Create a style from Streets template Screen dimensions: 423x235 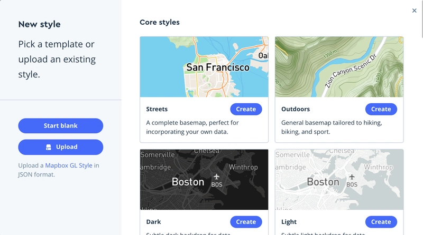click(246, 109)
